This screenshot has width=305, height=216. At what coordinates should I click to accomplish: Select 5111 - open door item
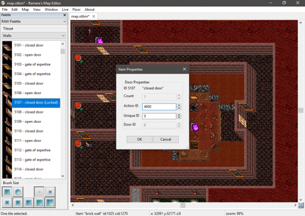coord(36,141)
